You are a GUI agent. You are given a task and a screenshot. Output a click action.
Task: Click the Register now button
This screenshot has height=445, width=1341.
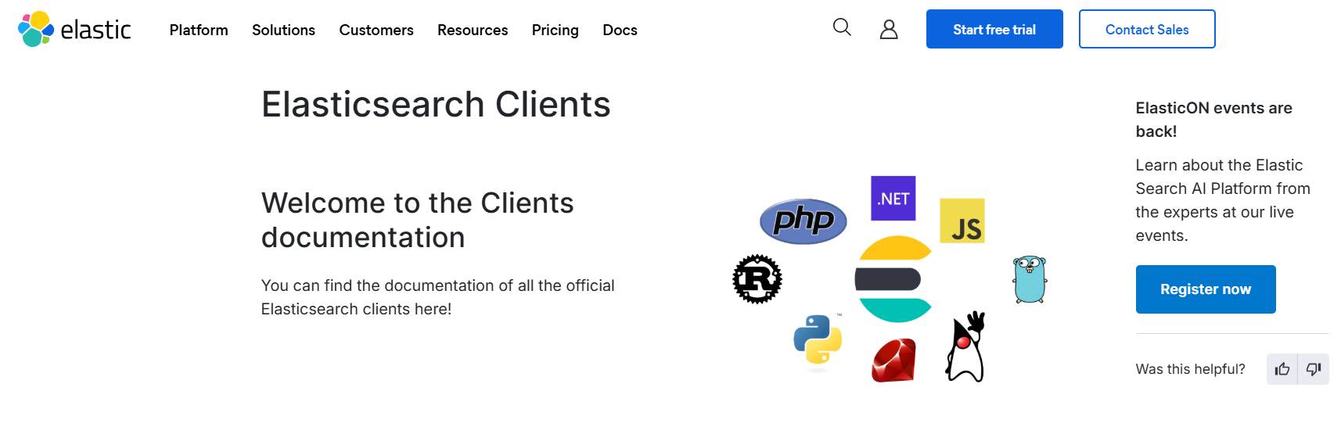(1206, 289)
